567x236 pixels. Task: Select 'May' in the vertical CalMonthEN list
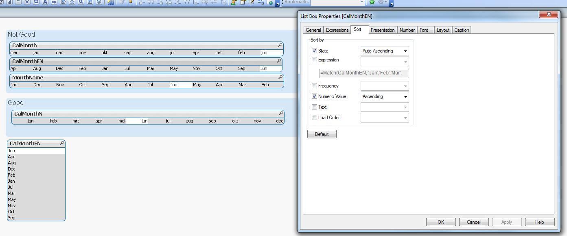36,199
